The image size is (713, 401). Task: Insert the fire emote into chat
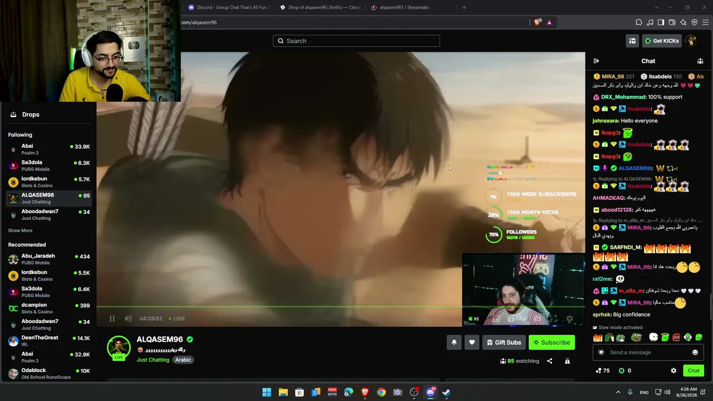pos(598,338)
